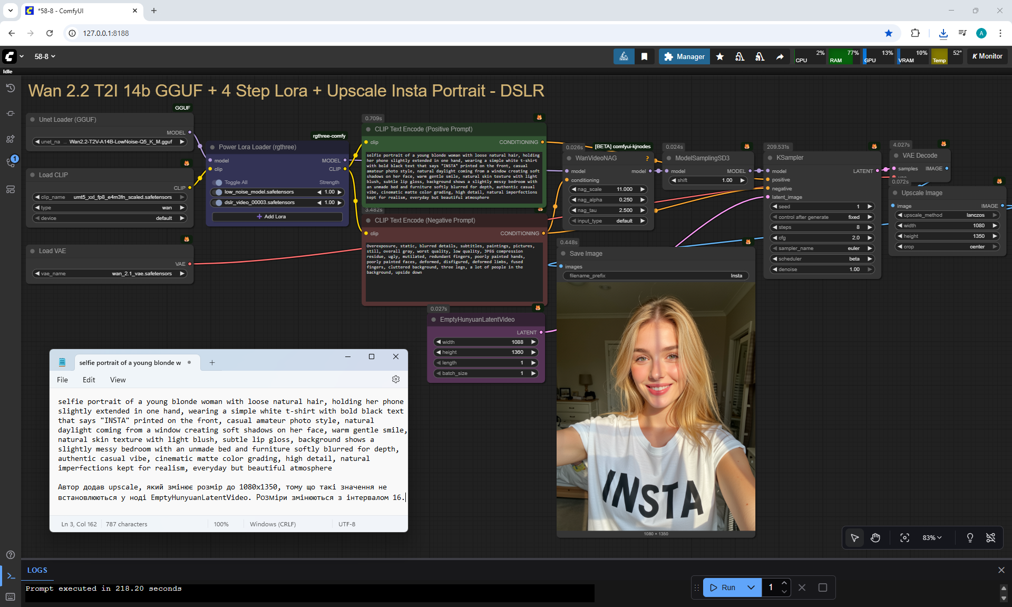Expand the Run button dropdown arrow
Viewport: 1012px width, 607px height.
(751, 587)
